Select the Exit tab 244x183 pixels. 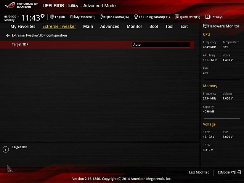[x=184, y=26]
